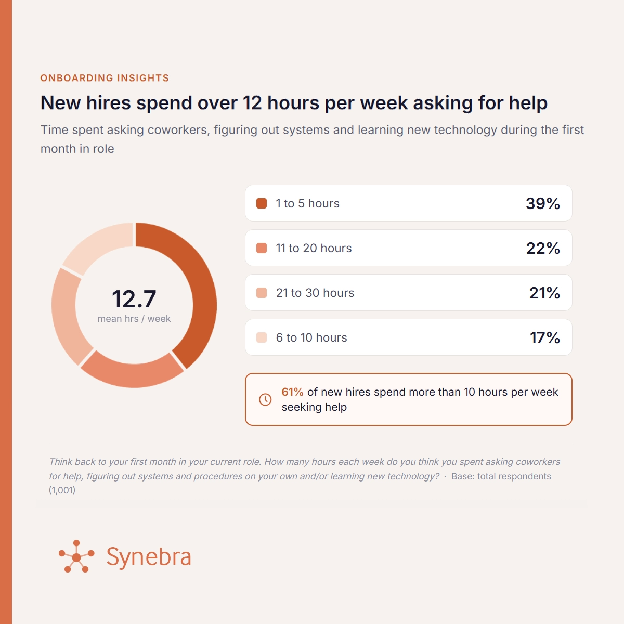Viewport: 624px width, 624px height.
Task: Click the clock icon in the callout box
Action: 265,399
